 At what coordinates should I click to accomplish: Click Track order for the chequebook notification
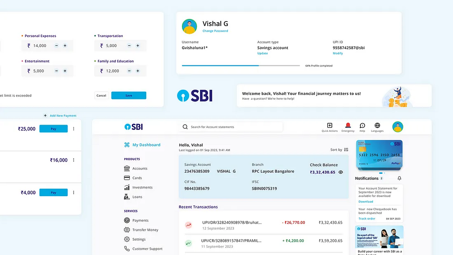367,218
